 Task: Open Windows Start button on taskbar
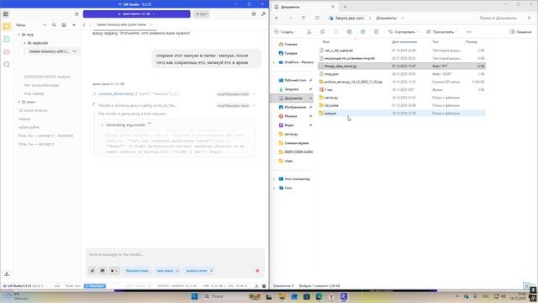pos(194,296)
